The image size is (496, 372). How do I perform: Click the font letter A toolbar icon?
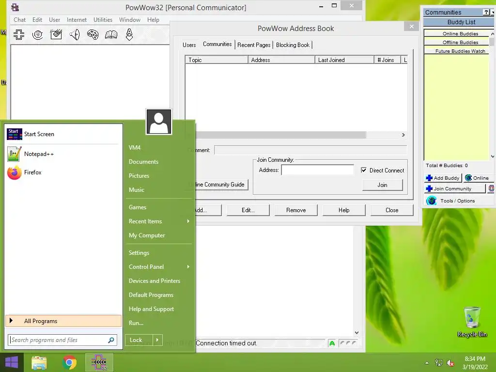[129, 34]
